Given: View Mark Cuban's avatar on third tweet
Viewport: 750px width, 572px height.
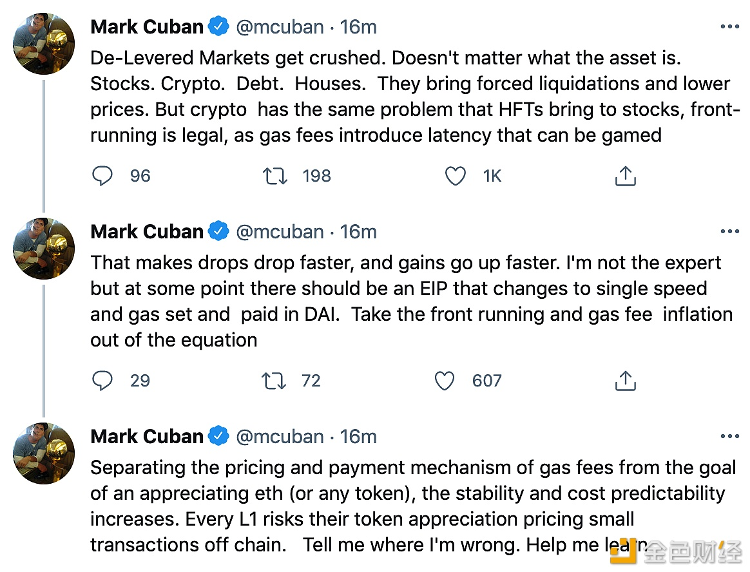Looking at the screenshot, I should coord(44,453).
